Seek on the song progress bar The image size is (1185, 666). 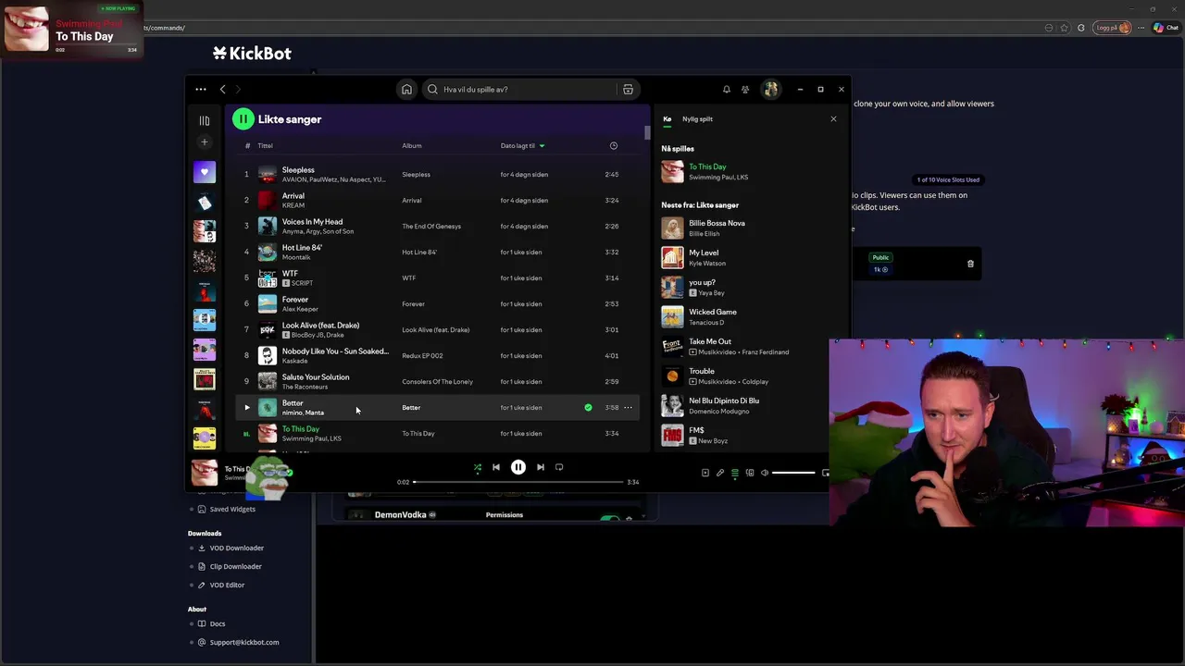[x=518, y=482]
